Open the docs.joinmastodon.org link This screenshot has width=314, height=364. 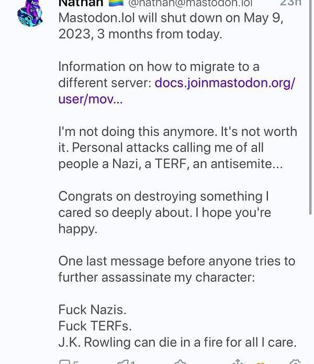pyautogui.click(x=225, y=83)
